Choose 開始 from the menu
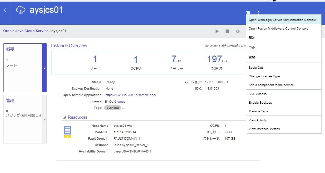The height and width of the screenshot is (173, 325). 284,38
